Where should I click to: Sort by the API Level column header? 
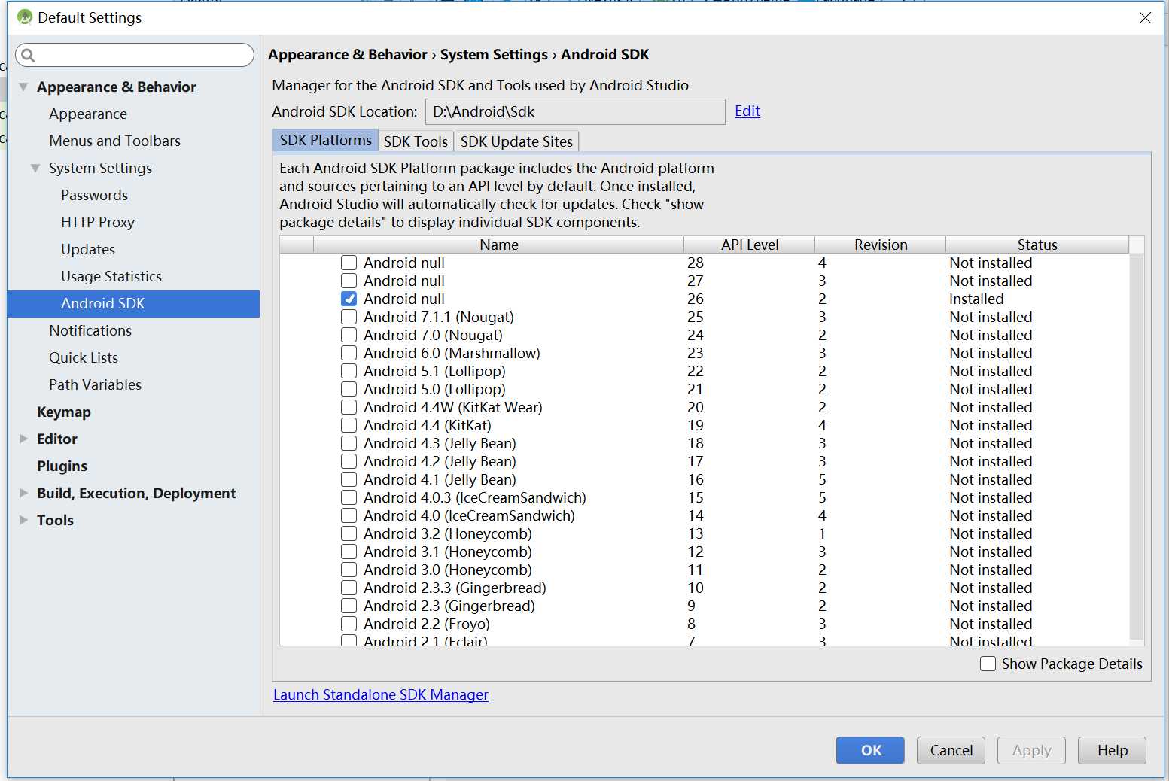coord(749,245)
